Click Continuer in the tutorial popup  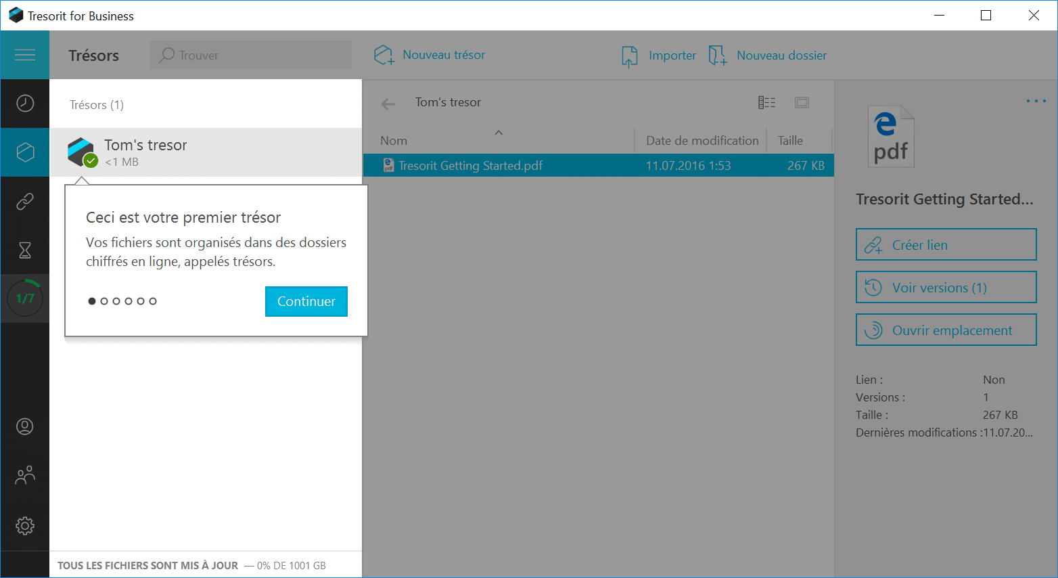306,301
